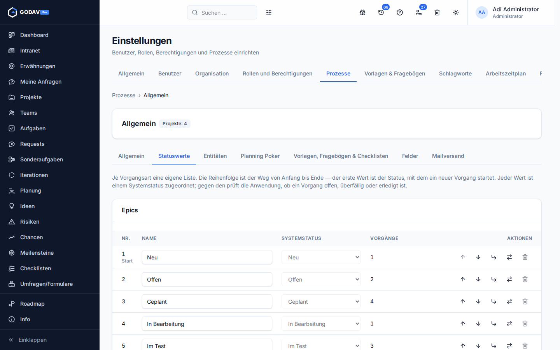Image resolution: width=560 pixels, height=350 pixels.
Task: Open Systemstatus dropdown for 'Neu' row
Action: point(321,257)
